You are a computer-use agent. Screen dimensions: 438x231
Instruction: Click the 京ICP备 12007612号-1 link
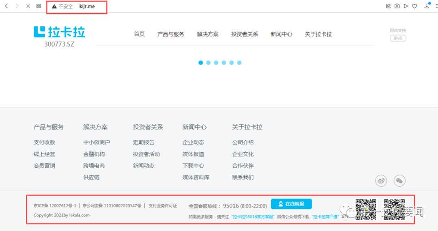pyautogui.click(x=55, y=205)
